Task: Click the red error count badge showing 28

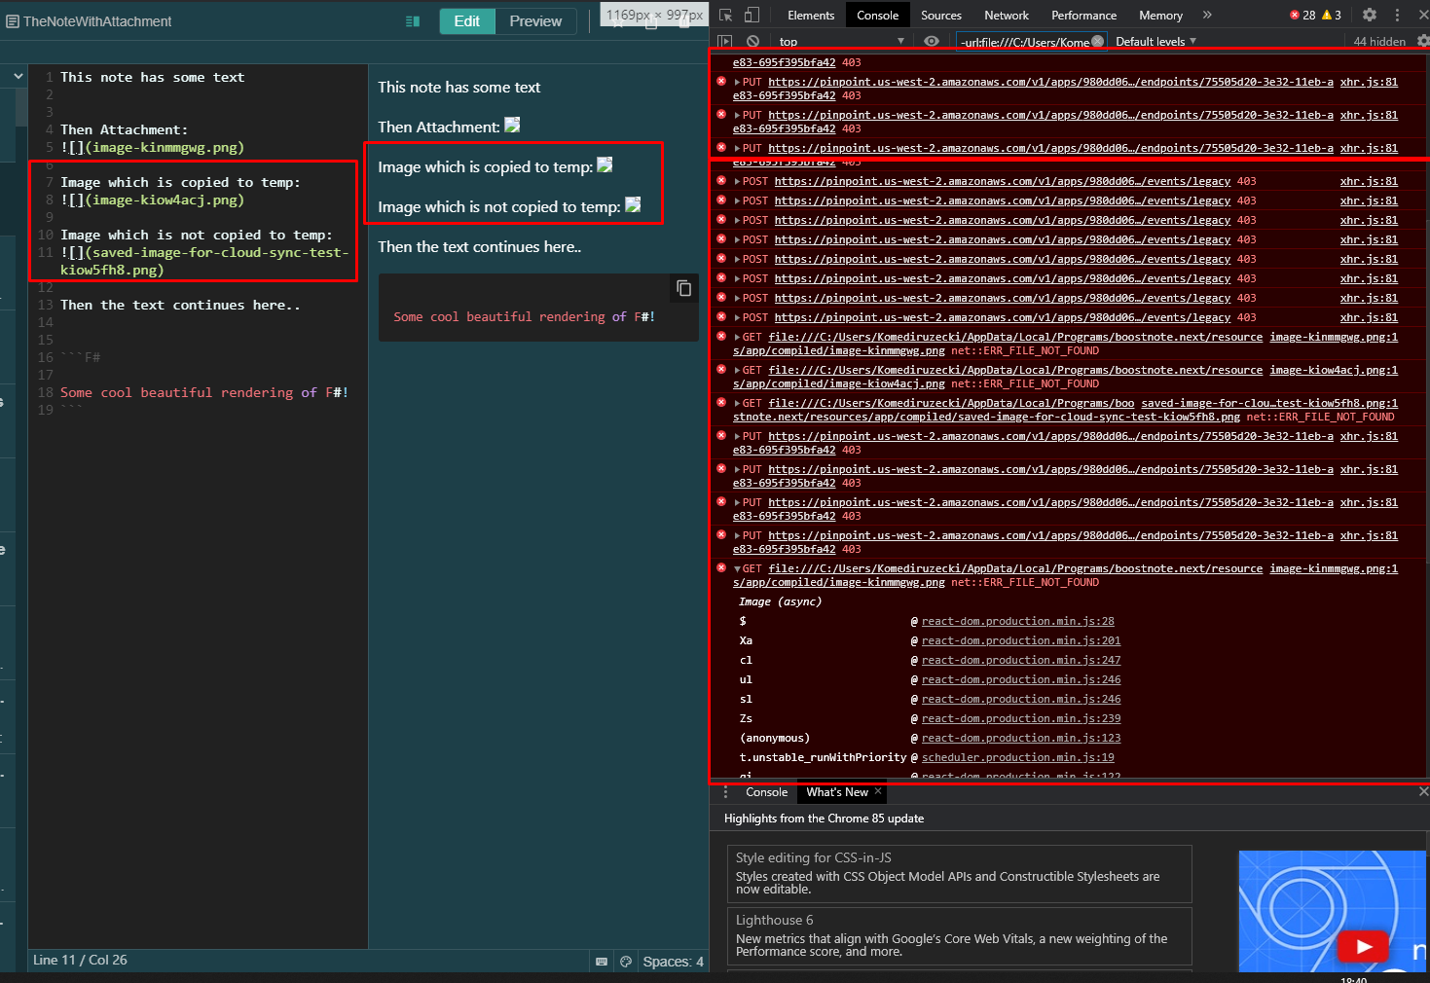Action: pos(1302,15)
